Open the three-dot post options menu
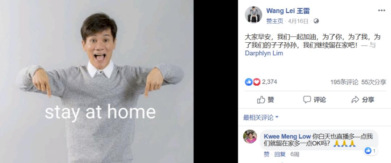The width and height of the screenshot is (391, 163). (x=381, y=10)
